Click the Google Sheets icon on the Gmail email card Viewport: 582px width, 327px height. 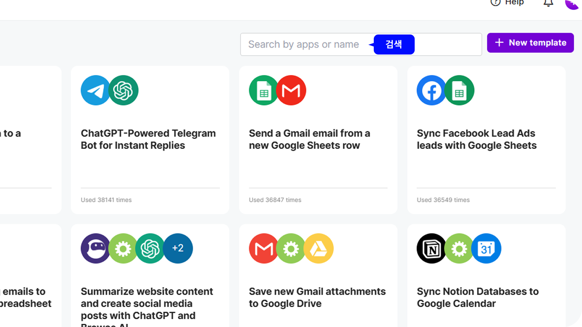click(264, 90)
